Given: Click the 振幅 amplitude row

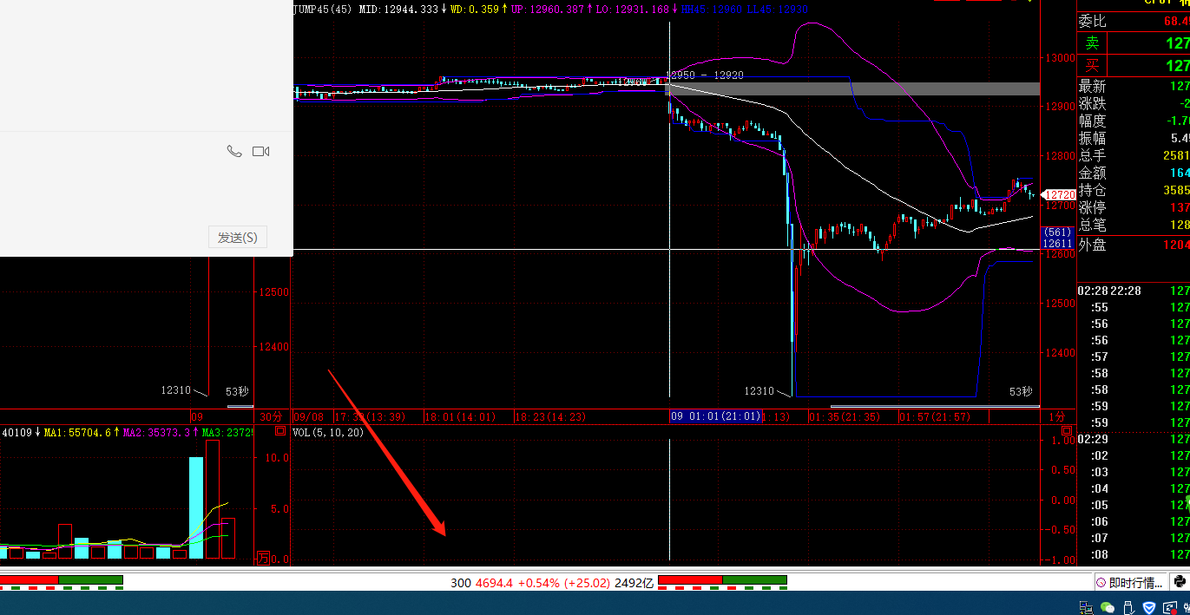Looking at the screenshot, I should (x=1134, y=138).
